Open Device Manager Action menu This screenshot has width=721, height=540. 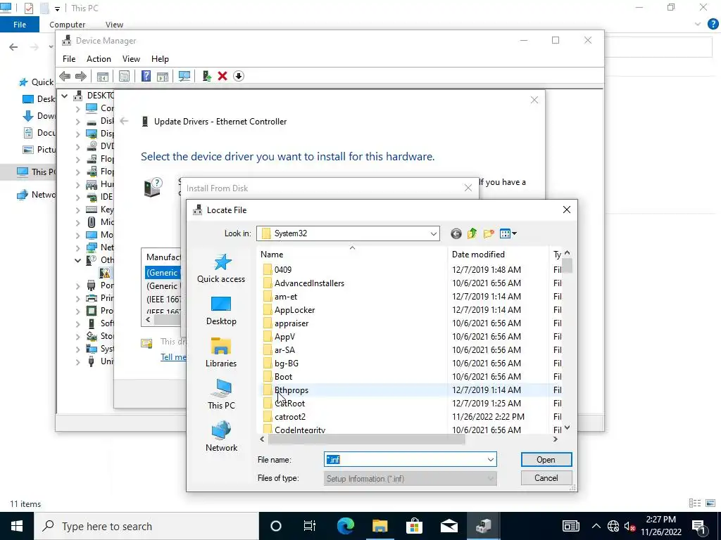pos(99,59)
